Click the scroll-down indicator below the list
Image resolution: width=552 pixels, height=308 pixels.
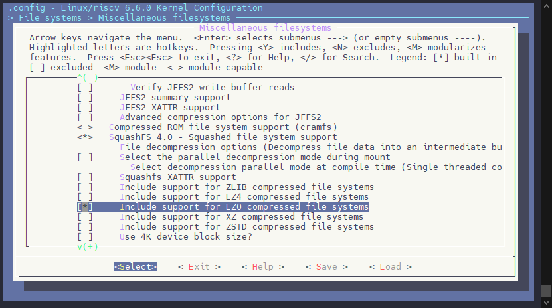[88, 246]
